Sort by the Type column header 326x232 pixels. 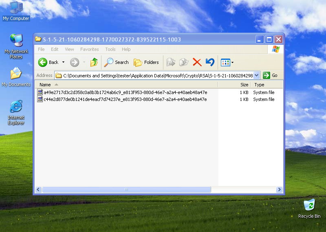pos(267,85)
